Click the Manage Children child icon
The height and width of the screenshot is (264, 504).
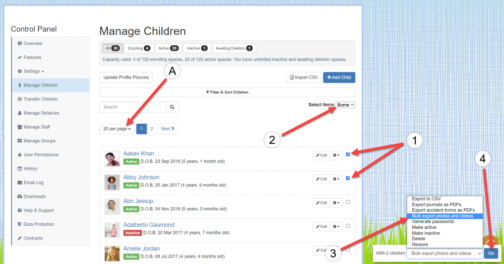point(20,85)
